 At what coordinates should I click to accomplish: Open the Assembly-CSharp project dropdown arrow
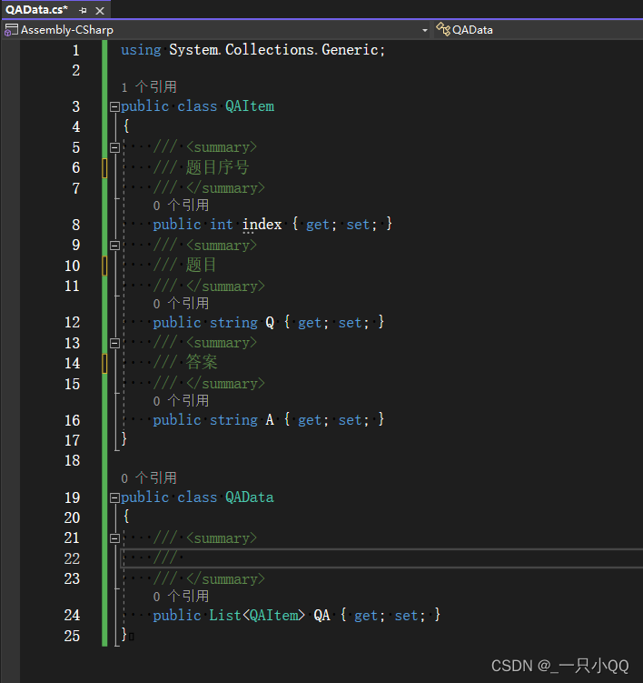[x=425, y=30]
